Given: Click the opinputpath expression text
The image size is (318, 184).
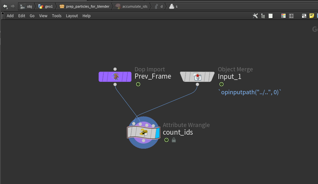Looking at the screenshot, I should (x=250, y=92).
